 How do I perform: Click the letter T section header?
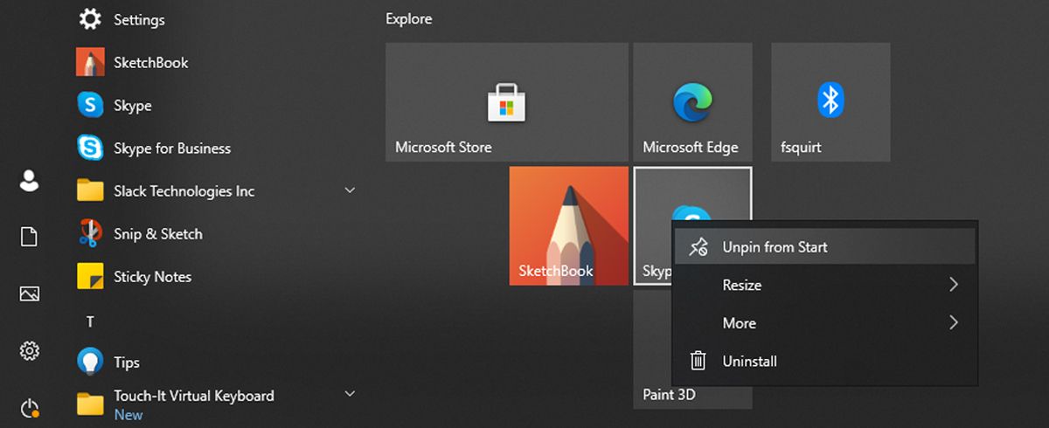(x=90, y=322)
